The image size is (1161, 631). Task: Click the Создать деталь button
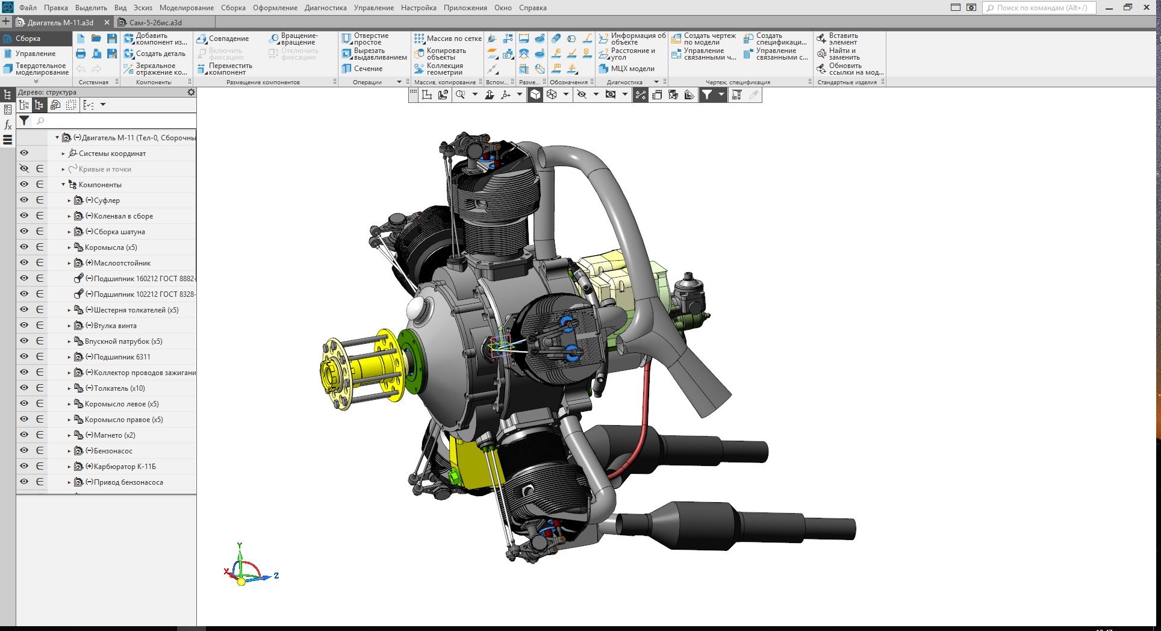155,54
